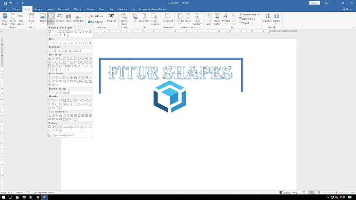Open the Text Box dropdown
This screenshot has height=200, width=356.
tap(209, 19)
